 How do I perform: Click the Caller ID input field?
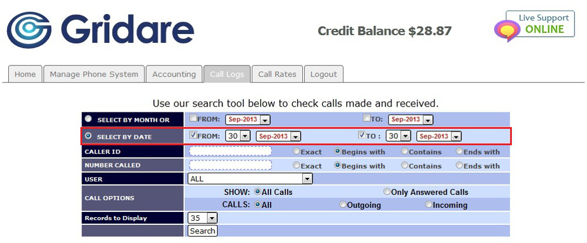[230, 151]
